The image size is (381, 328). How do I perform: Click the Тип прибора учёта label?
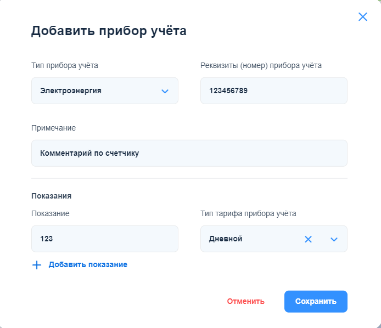65,65
